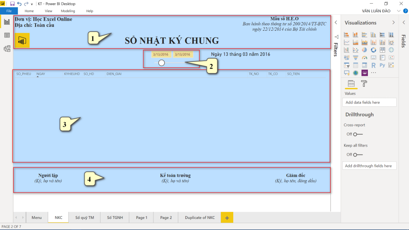This screenshot has height=230, width=409.
Task: Open more visuals with ellipsis menu
Action: (x=373, y=72)
